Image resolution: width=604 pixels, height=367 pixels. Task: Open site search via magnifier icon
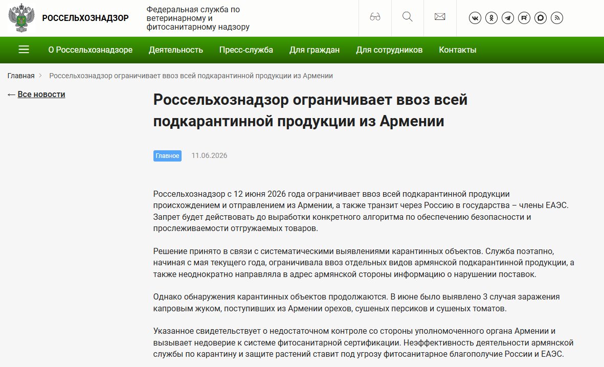tap(407, 17)
